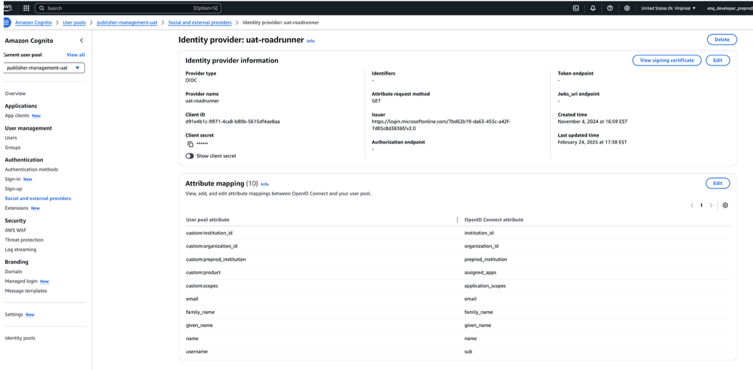Click View all user pools
Viewport: 753px width, 370px height.
[75, 55]
